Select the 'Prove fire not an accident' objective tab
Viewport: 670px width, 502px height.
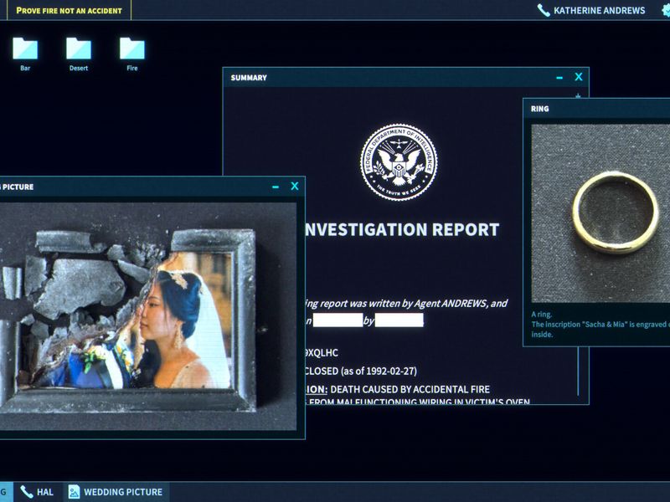(69, 10)
